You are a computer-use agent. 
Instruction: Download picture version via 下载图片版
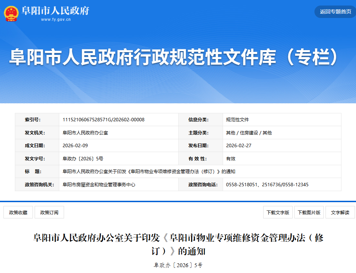309,212
